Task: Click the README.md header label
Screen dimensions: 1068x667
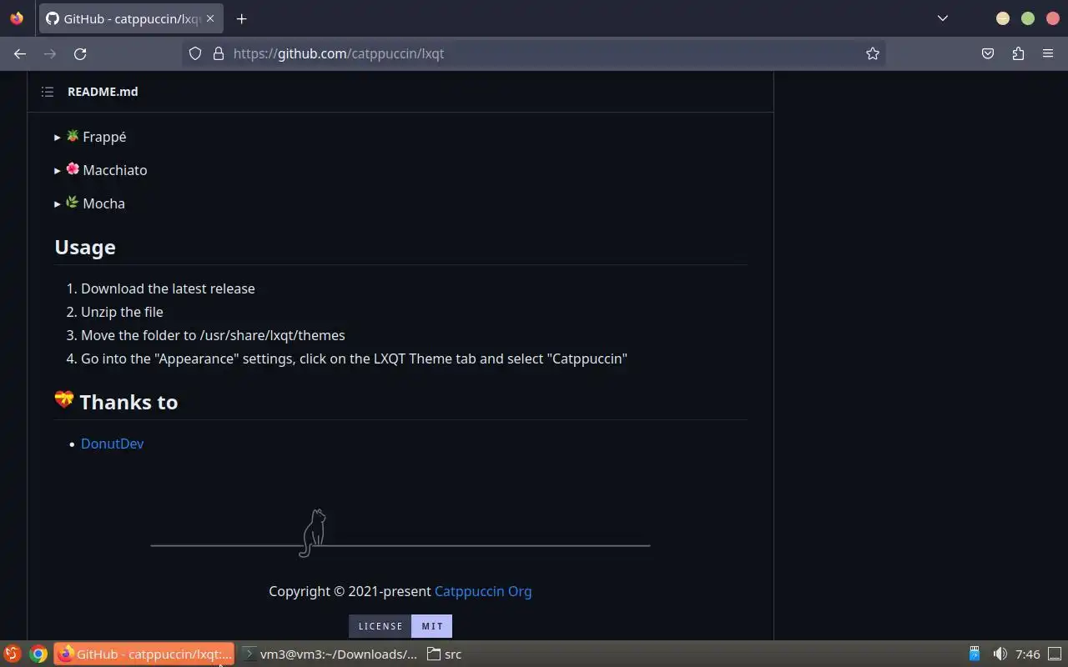Action: point(103,92)
